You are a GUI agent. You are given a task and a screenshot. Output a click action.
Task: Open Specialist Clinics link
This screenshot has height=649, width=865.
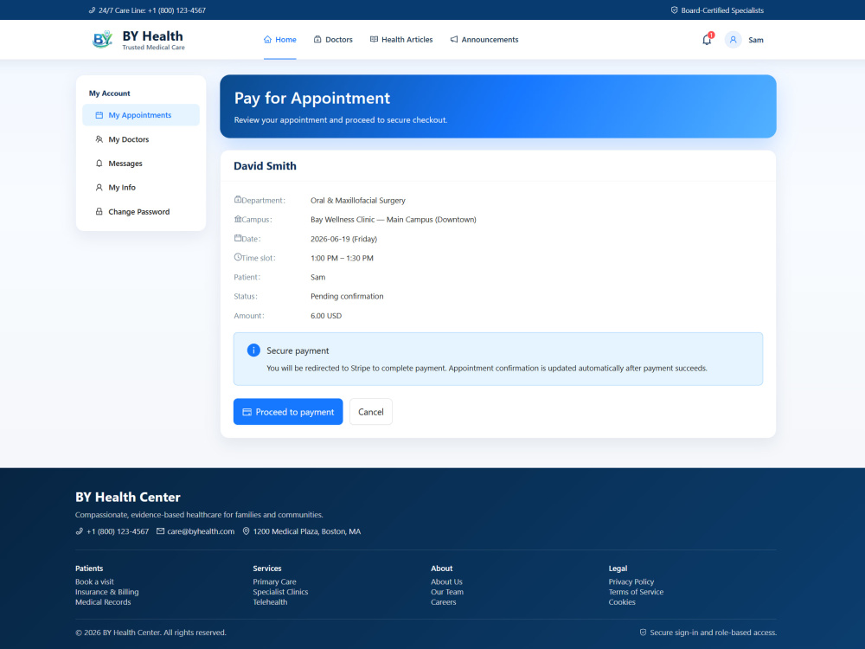tap(280, 592)
